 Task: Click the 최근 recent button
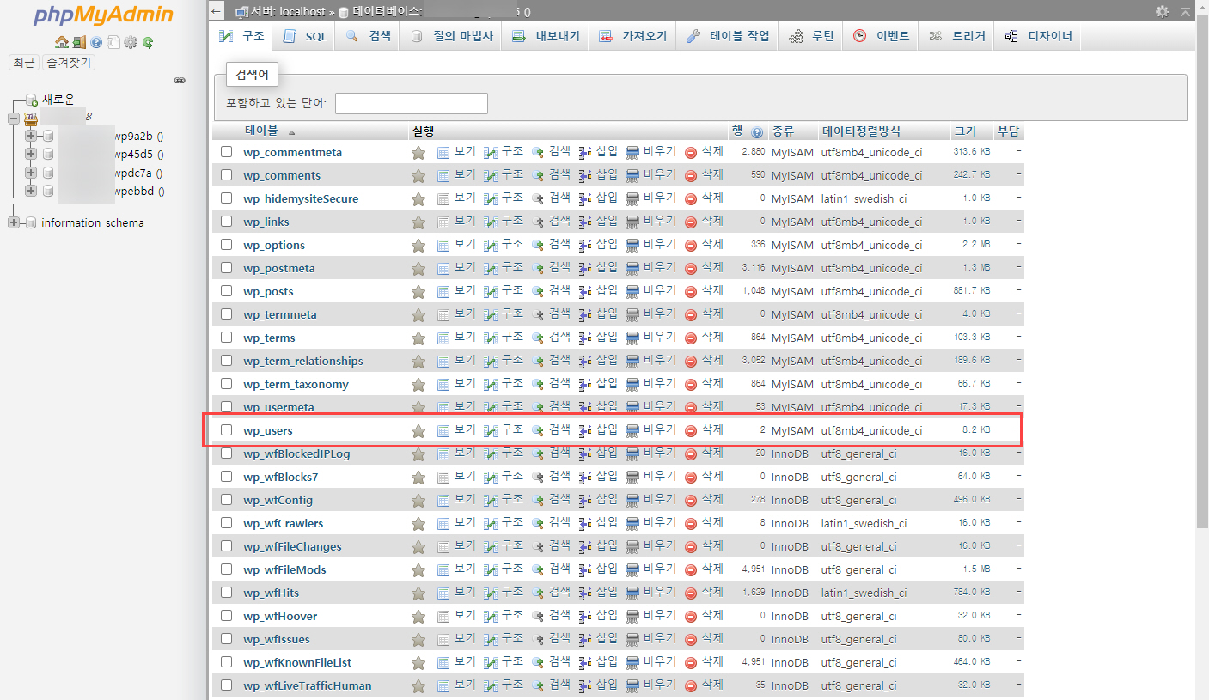pos(24,63)
